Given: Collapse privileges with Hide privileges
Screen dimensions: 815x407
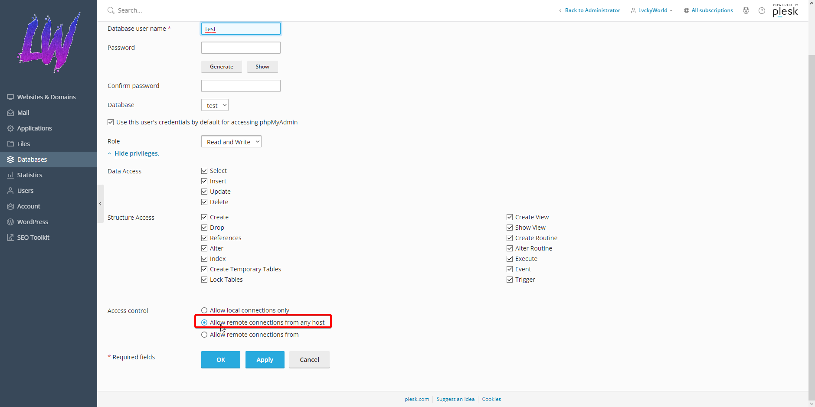Looking at the screenshot, I should pyautogui.click(x=137, y=153).
